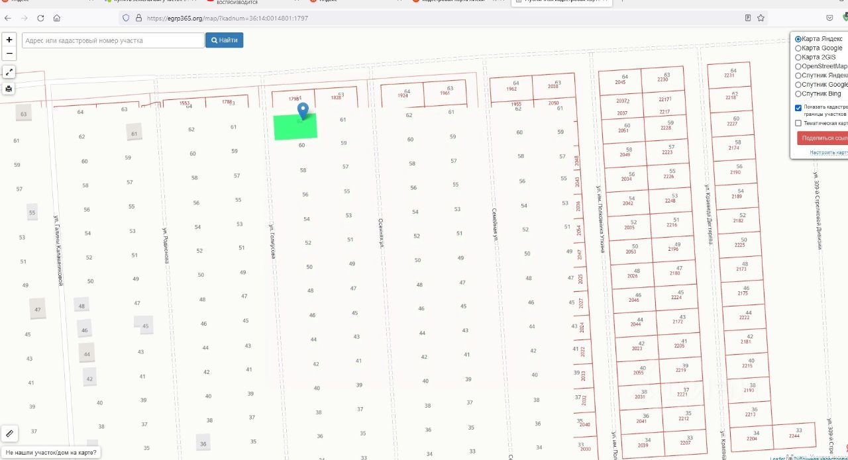
Task: Click the ул. Галины Калашниковой street label
Action: point(58,252)
